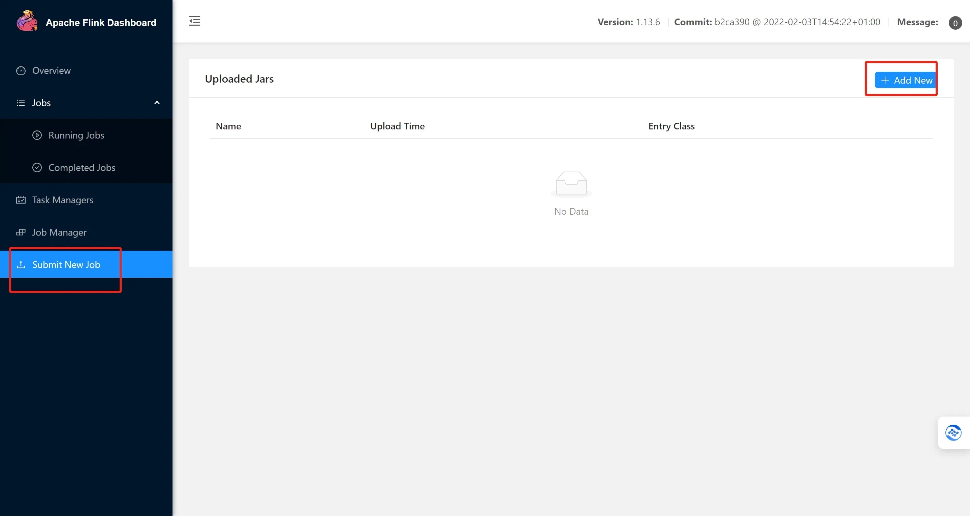Click the Task Managers schedule icon
This screenshot has width=970, height=516.
click(21, 200)
